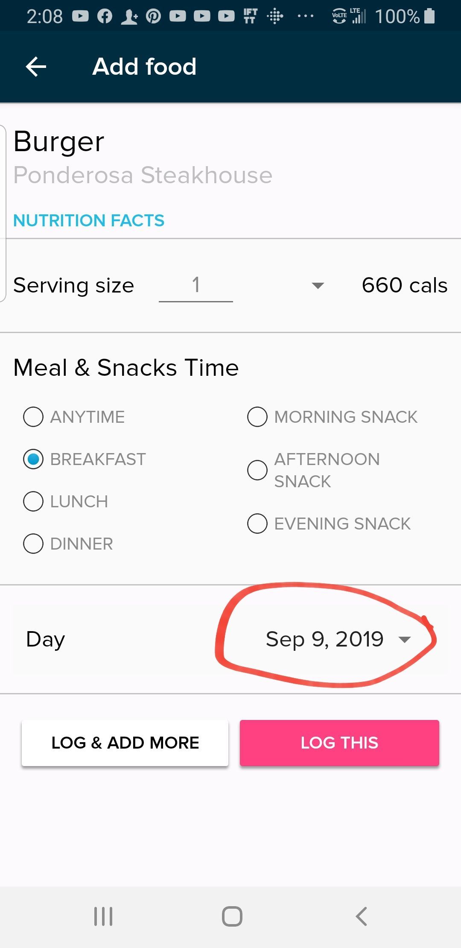Select the Anytime meal option
The width and height of the screenshot is (461, 948).
click(x=33, y=417)
